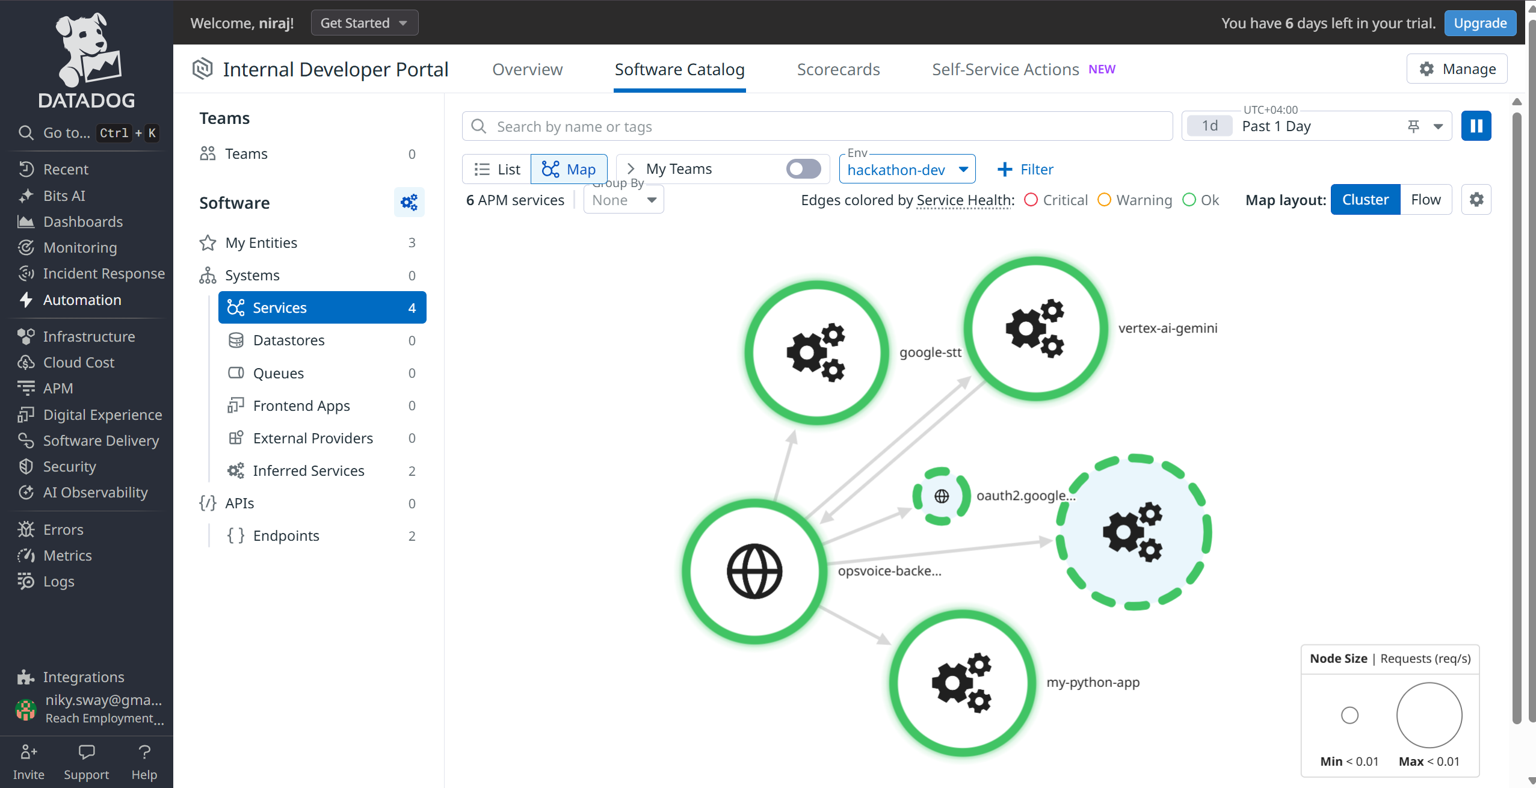Select the vertex-ai-gemini service node
Viewport: 1536px width, 788px height.
click(x=1035, y=328)
